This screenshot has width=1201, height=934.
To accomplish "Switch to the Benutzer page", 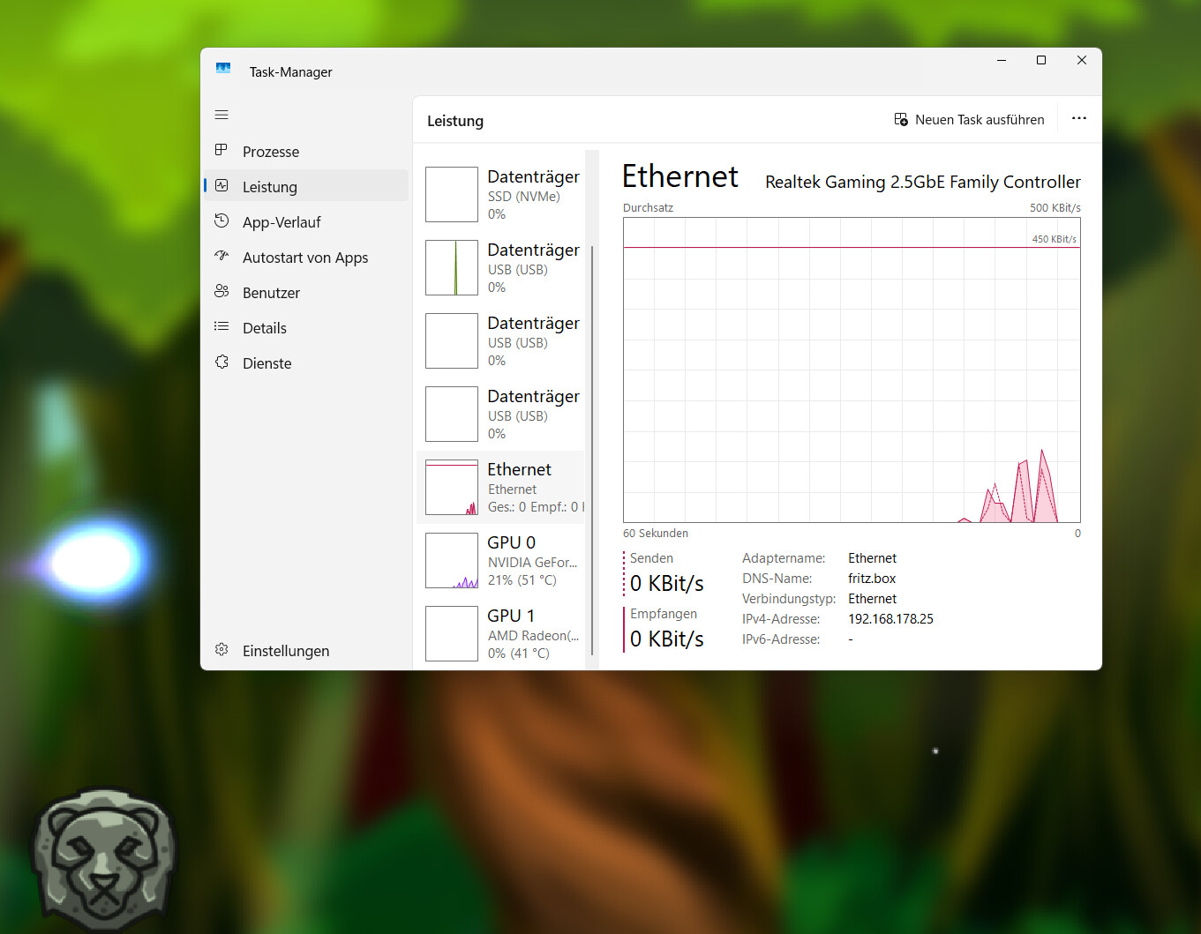I will point(306,293).
